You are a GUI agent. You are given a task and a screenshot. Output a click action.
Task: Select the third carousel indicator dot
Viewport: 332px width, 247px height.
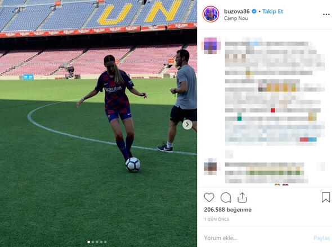point(97,242)
